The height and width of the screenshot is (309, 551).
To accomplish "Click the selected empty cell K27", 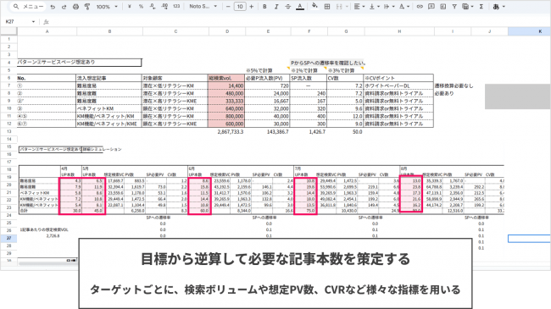I will click(x=529, y=239).
